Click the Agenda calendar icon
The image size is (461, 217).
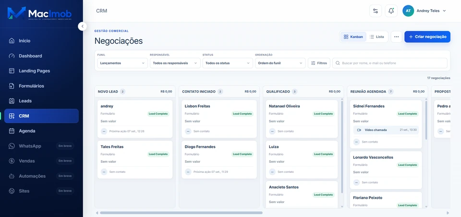point(12,131)
